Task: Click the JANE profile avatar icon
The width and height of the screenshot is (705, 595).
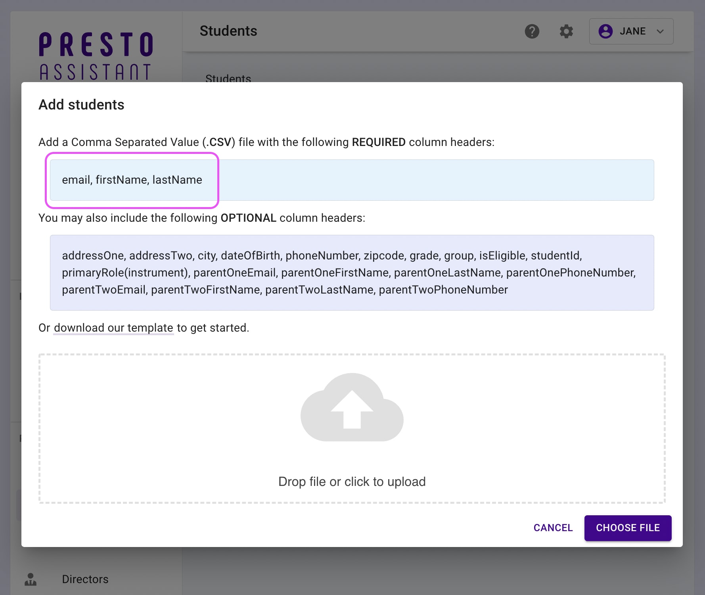Action: coord(605,31)
